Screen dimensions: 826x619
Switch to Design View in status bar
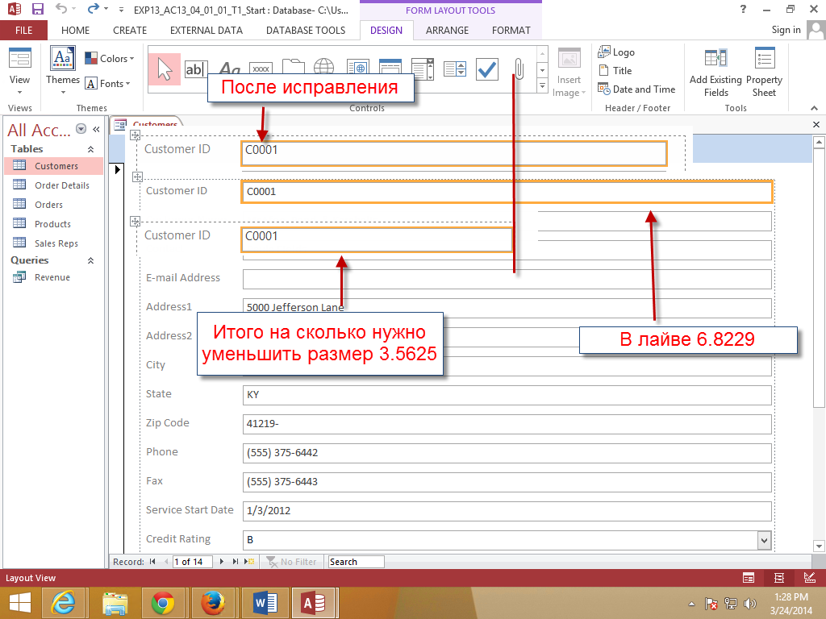click(810, 578)
